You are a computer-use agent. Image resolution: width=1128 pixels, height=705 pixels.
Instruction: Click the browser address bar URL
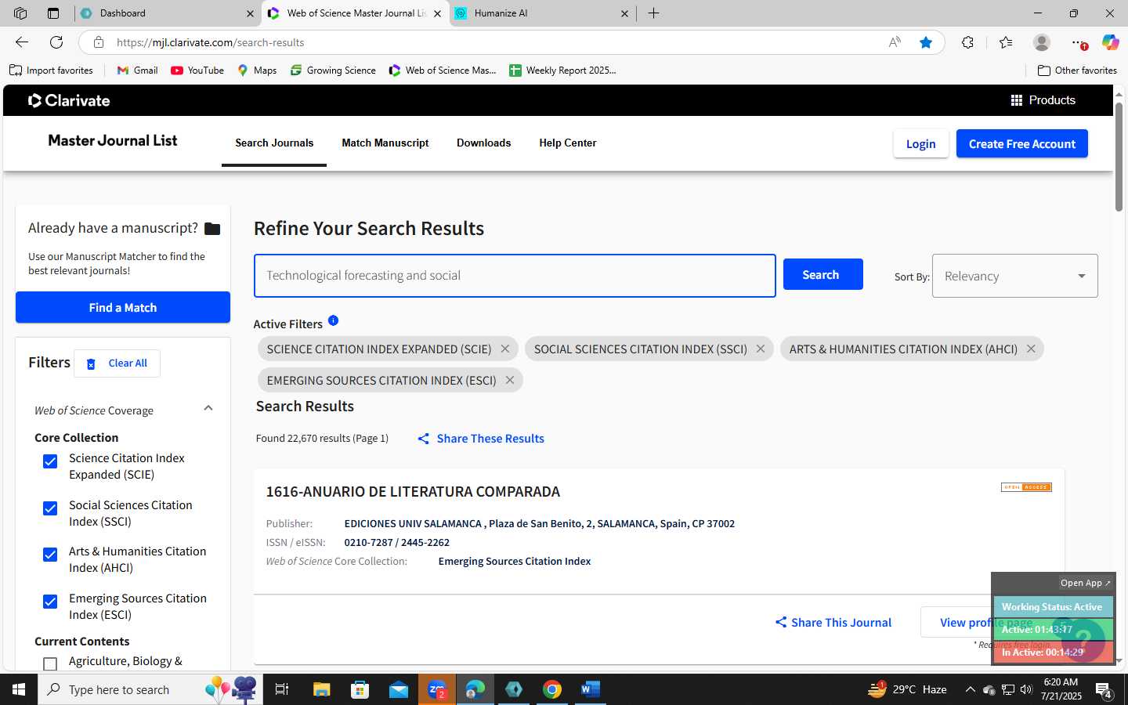pos(210,42)
